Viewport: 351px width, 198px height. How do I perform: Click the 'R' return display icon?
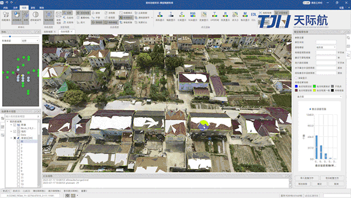tap(225, 15)
